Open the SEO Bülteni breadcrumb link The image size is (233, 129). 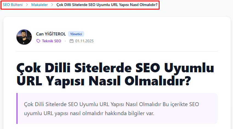point(13,5)
